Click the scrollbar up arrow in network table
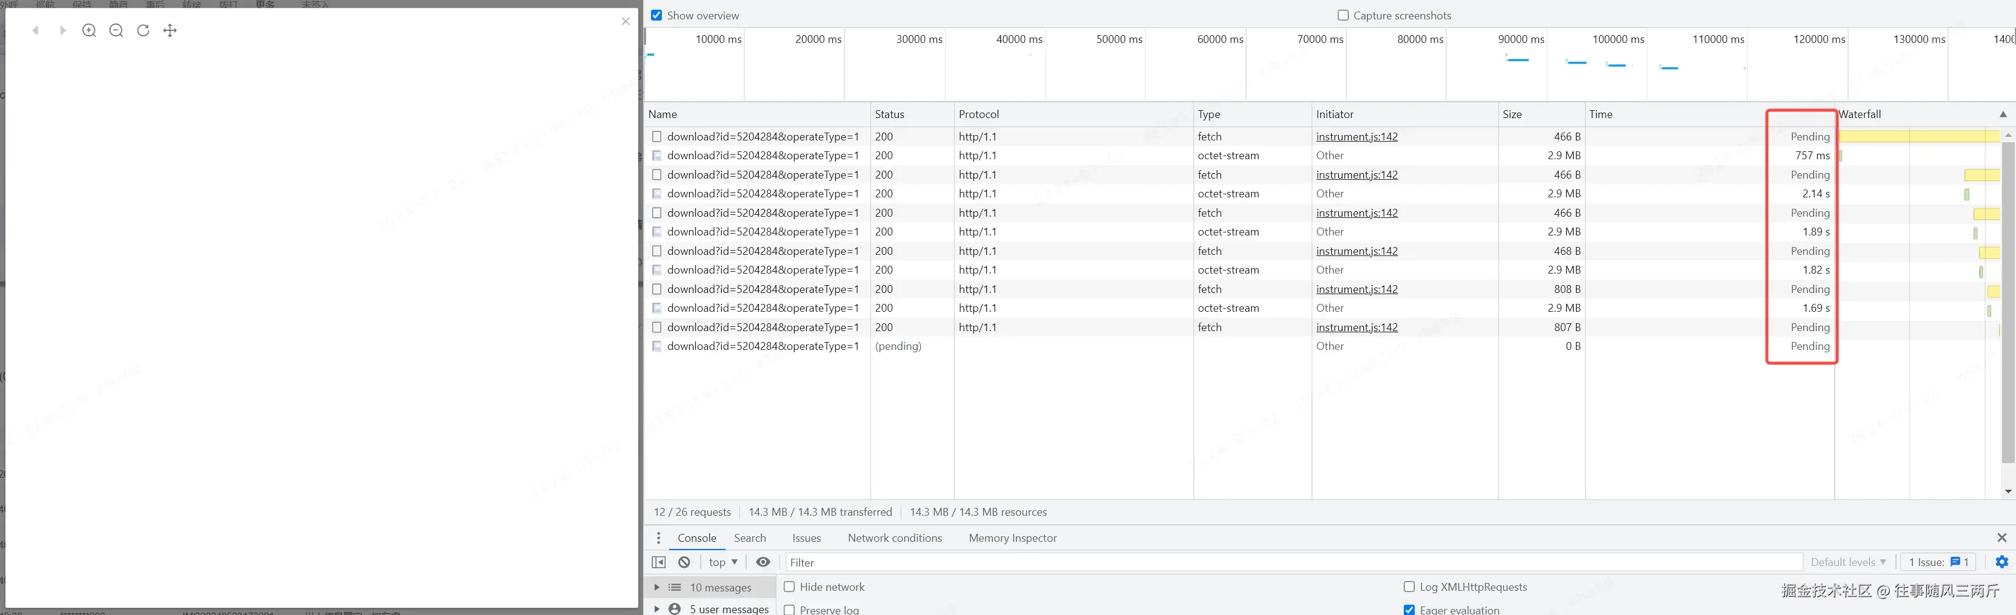This screenshot has width=2016, height=615. [2008, 135]
